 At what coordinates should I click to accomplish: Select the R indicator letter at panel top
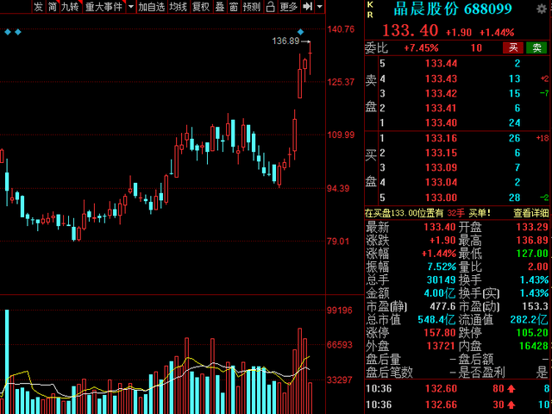(x=370, y=15)
